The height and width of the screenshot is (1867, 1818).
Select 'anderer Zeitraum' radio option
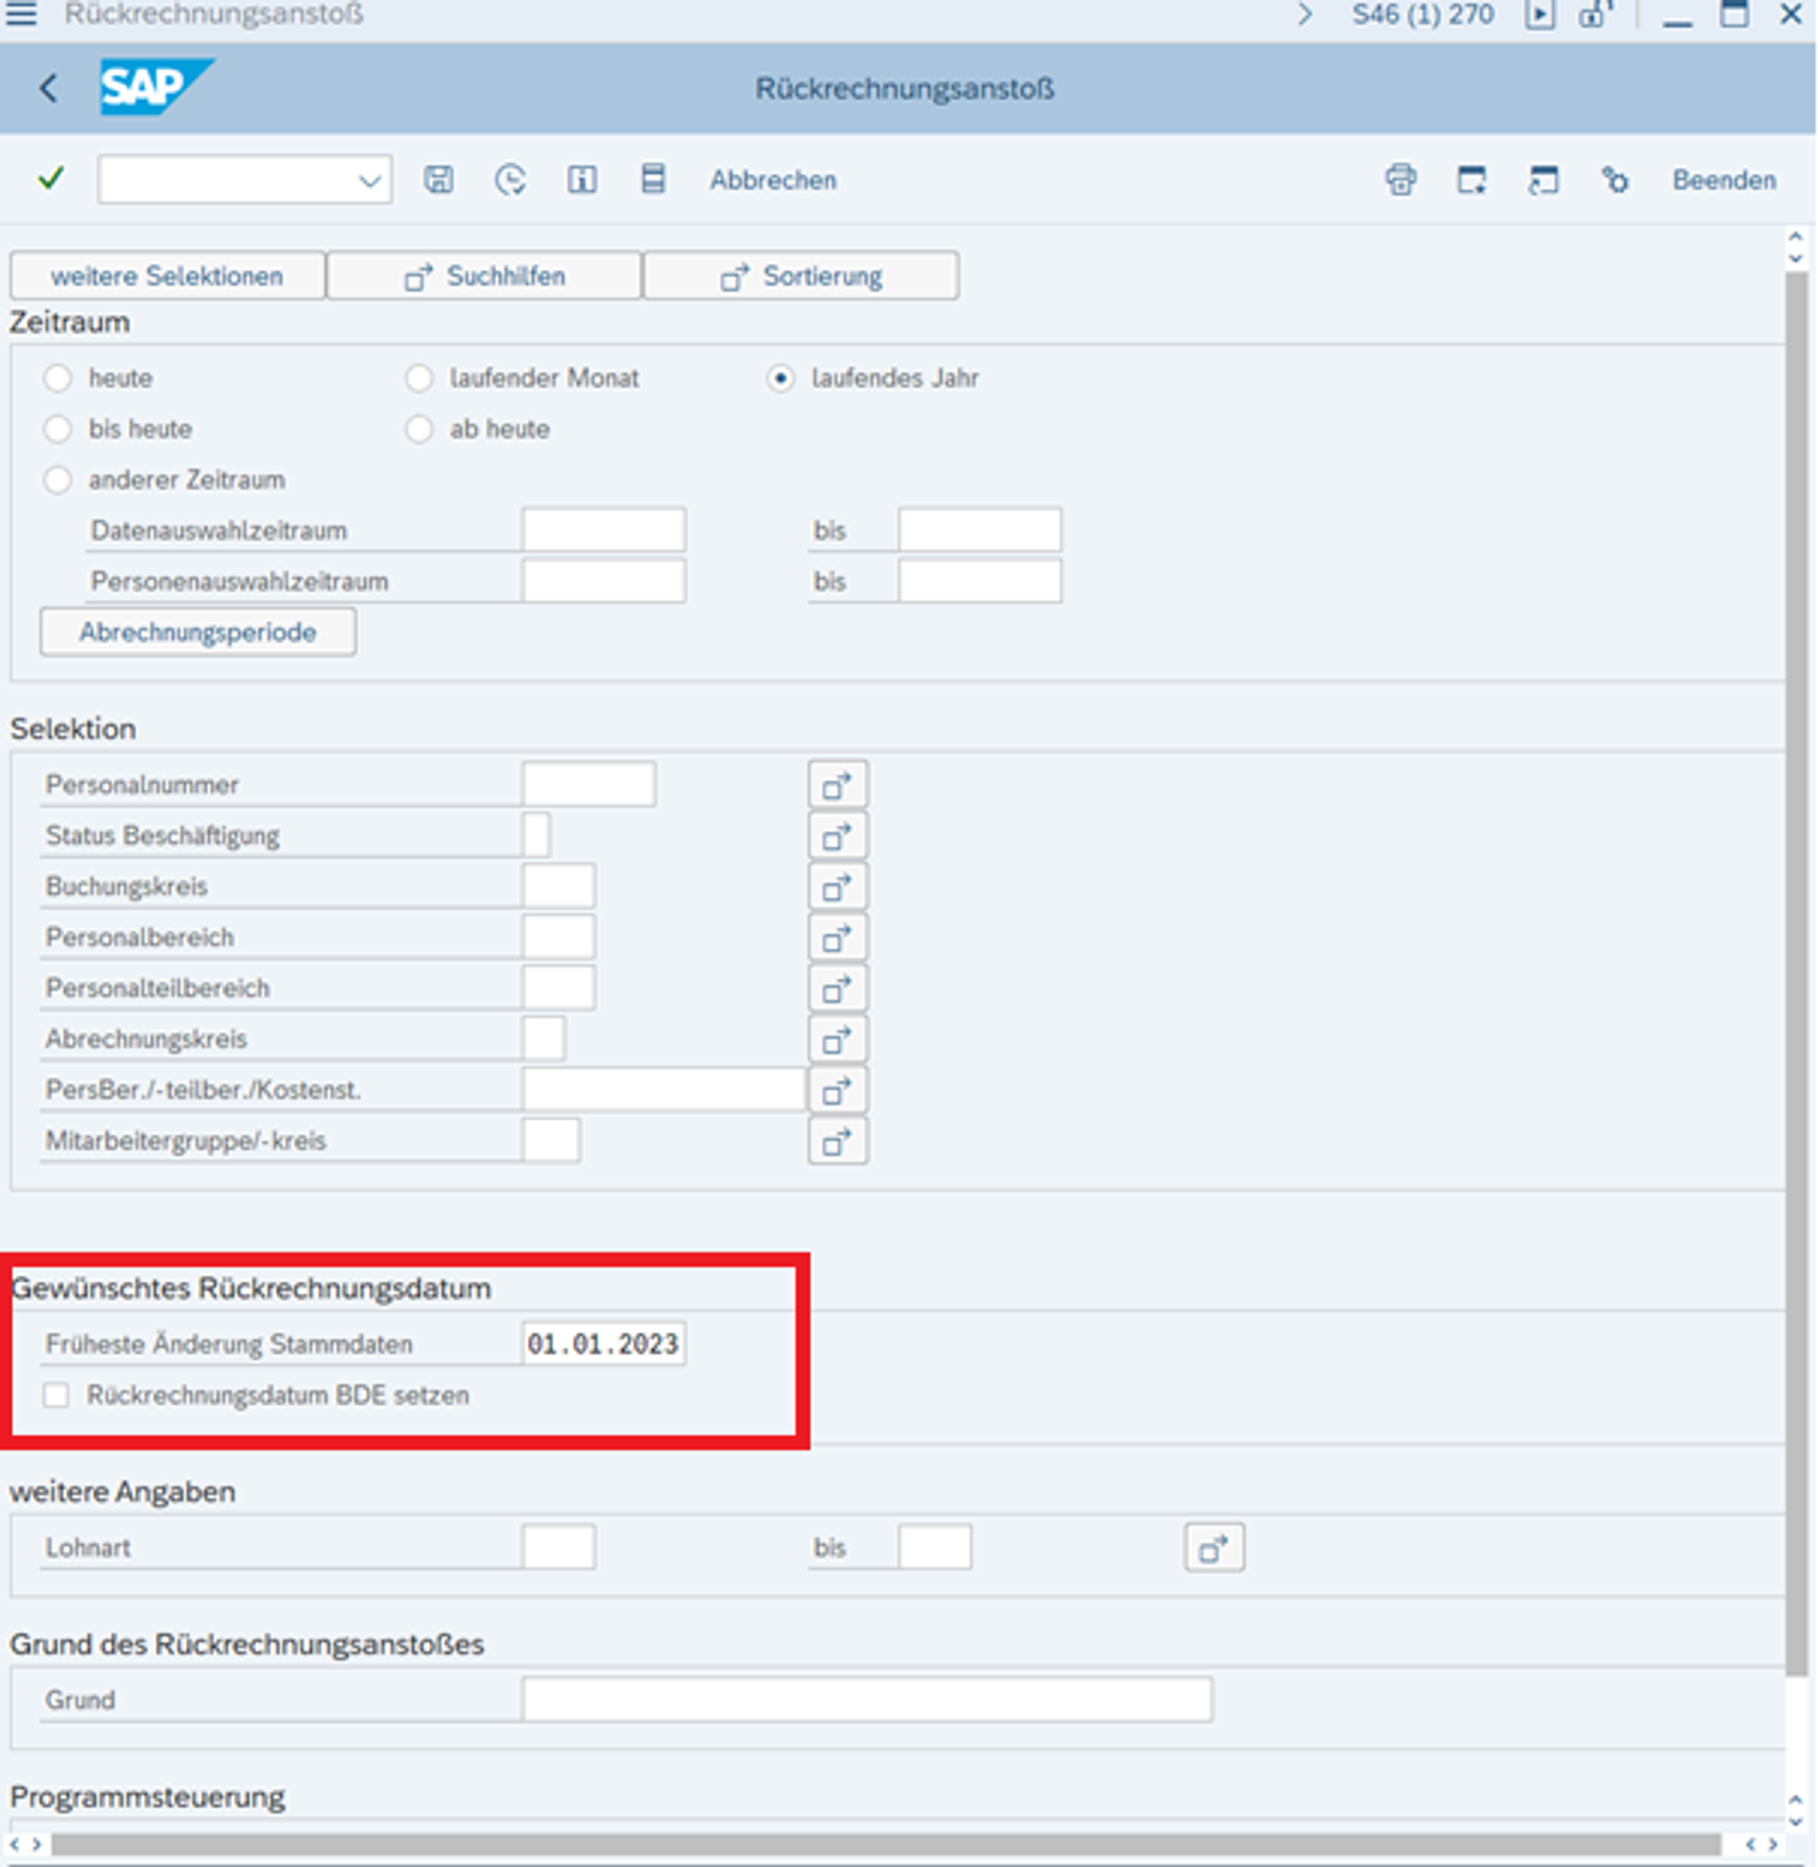point(59,479)
